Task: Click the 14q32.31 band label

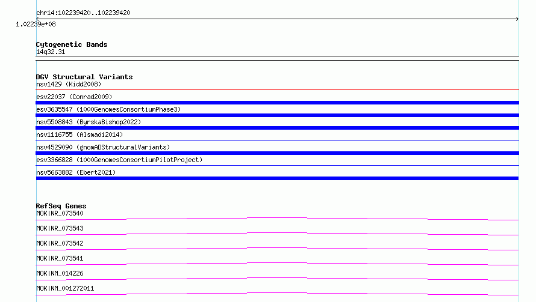Action: click(51, 52)
